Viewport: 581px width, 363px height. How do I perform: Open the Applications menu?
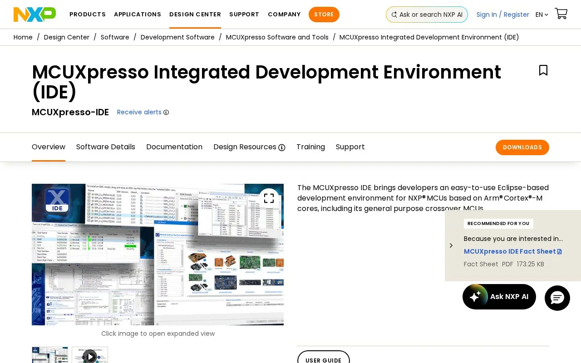tap(138, 14)
